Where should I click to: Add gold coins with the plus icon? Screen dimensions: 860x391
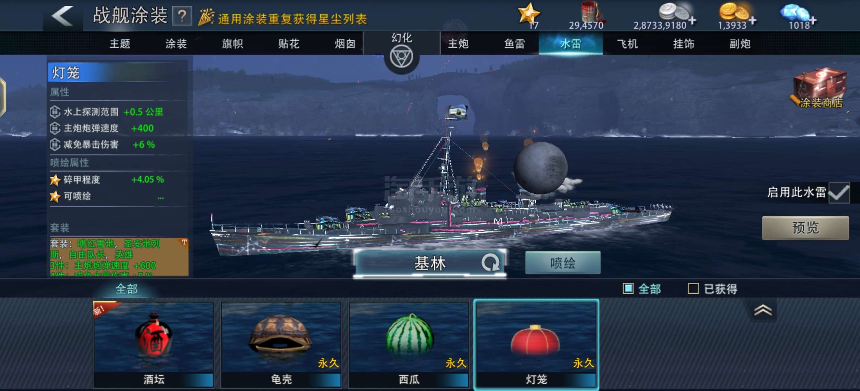[752, 21]
